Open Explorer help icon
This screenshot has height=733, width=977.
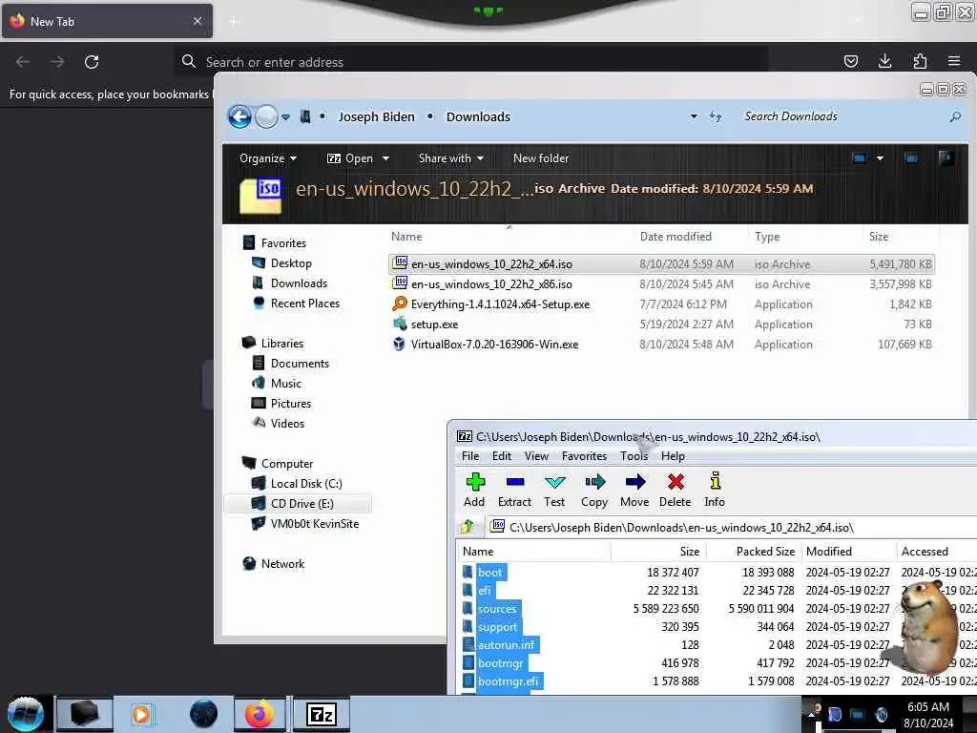[x=946, y=158]
